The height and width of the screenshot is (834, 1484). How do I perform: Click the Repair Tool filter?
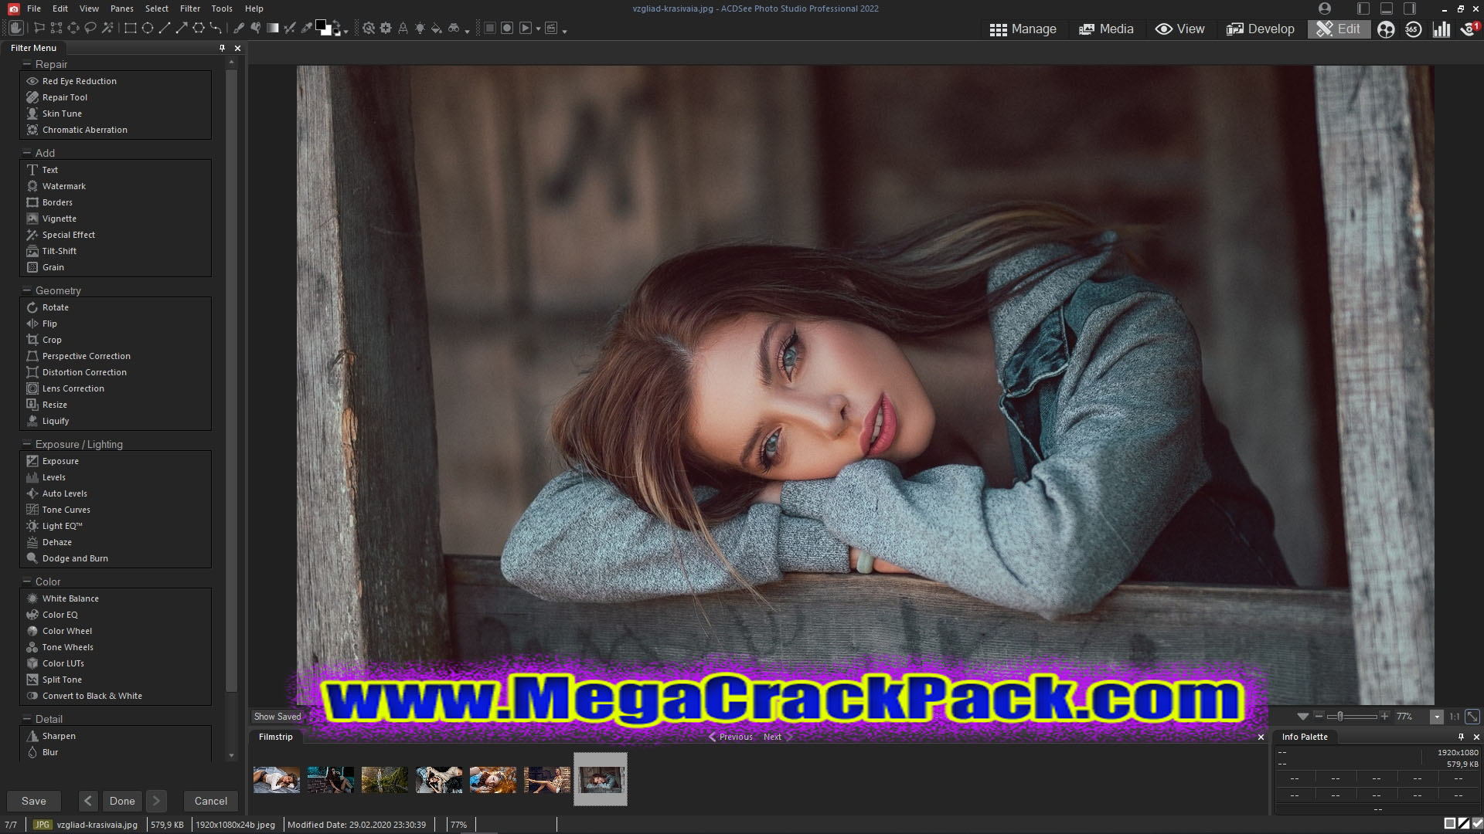(x=64, y=97)
